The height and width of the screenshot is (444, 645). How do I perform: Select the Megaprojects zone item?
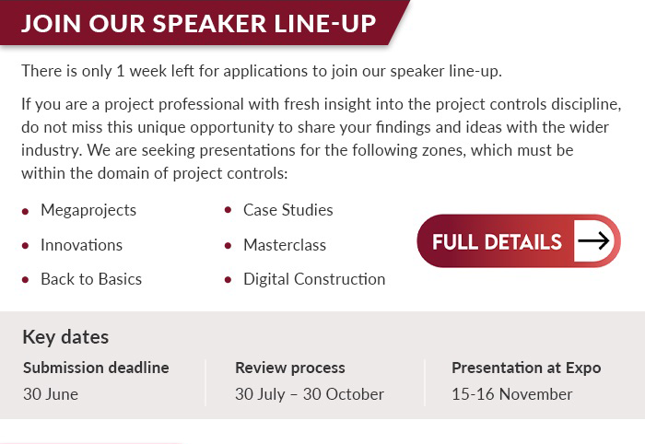(88, 210)
